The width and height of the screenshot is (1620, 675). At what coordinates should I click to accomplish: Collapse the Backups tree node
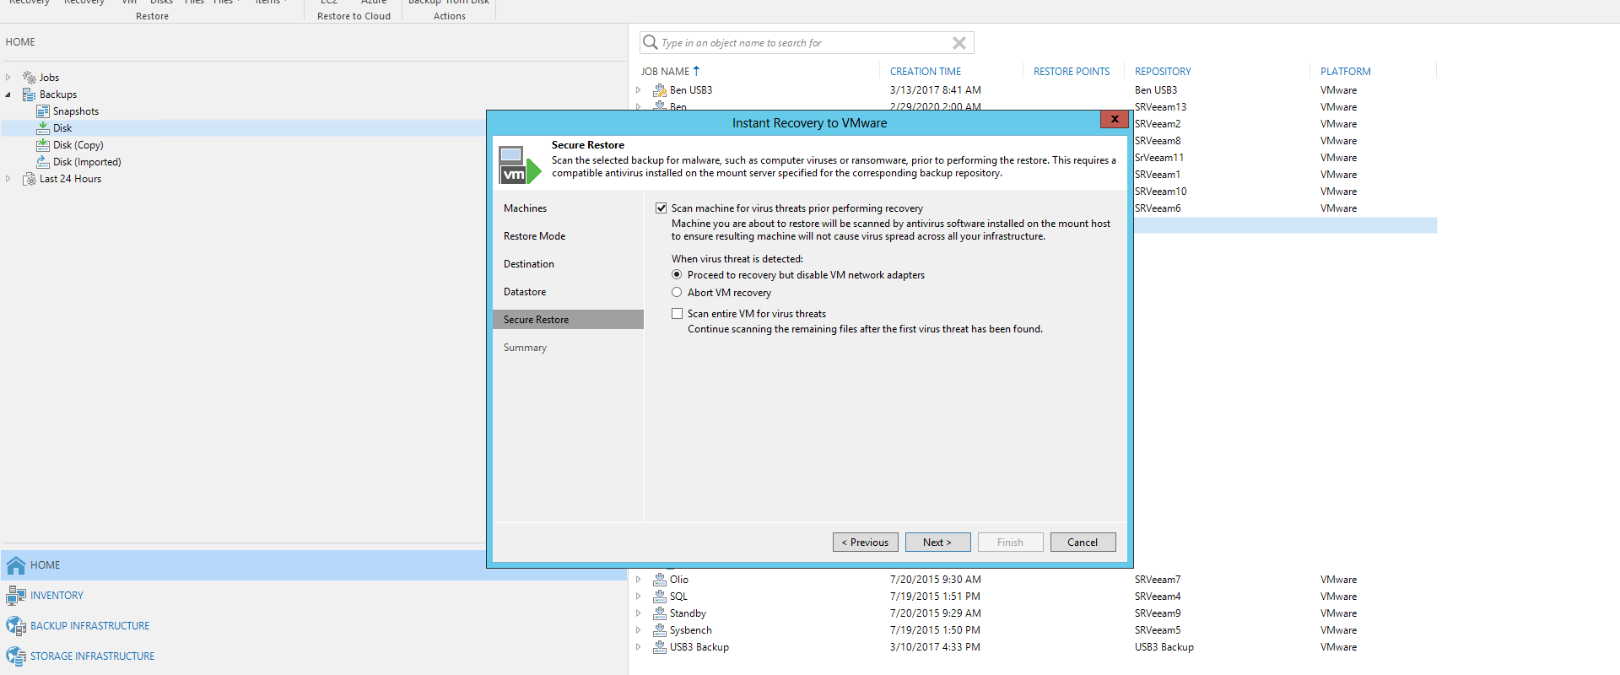pos(8,94)
